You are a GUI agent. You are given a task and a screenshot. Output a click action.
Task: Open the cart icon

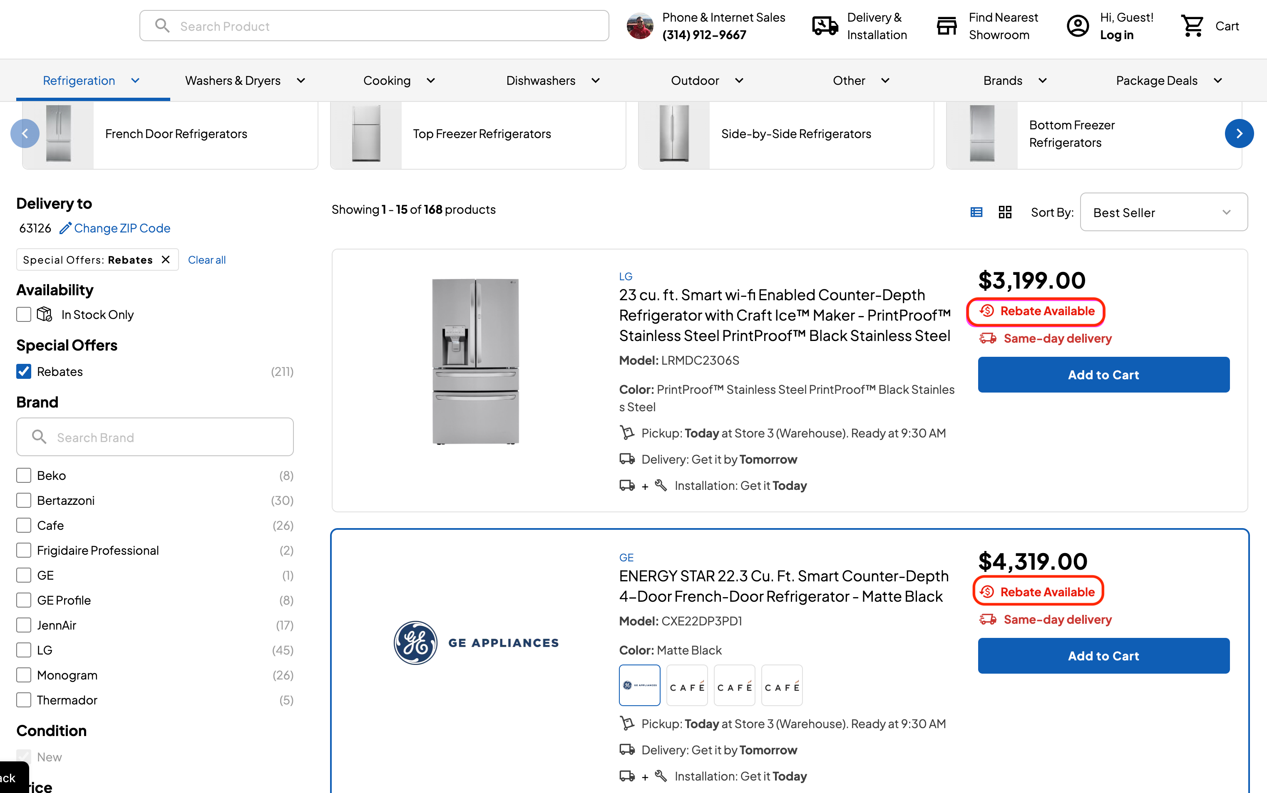click(x=1192, y=26)
